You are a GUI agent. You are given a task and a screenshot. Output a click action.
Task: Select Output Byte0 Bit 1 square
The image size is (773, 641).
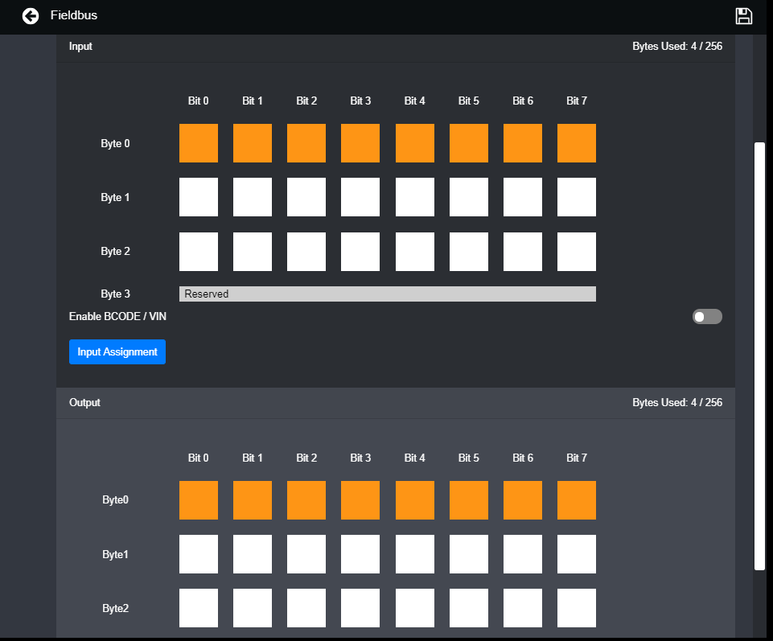point(253,500)
